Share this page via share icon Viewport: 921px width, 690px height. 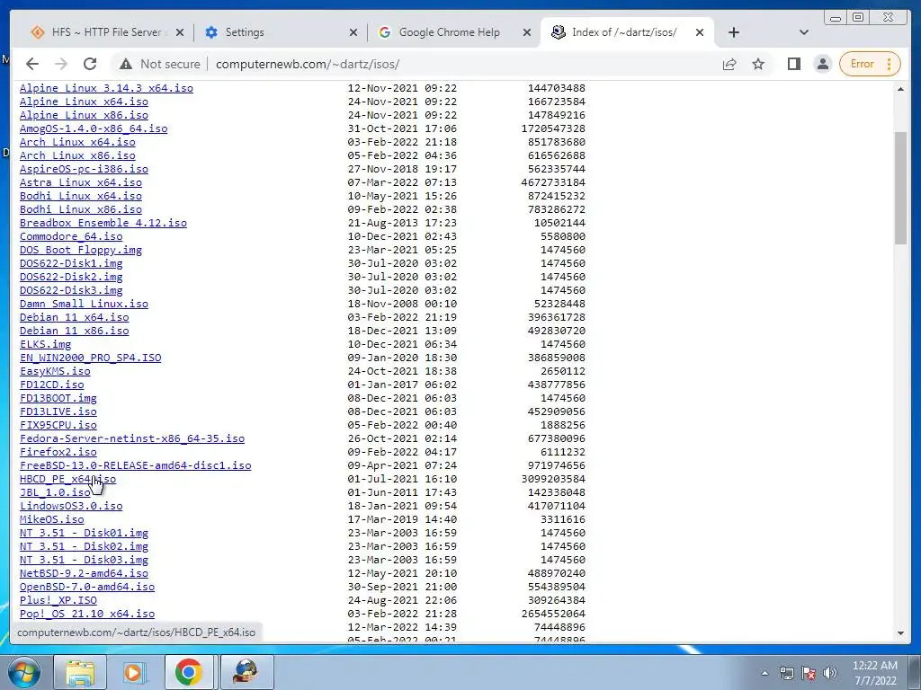click(729, 64)
